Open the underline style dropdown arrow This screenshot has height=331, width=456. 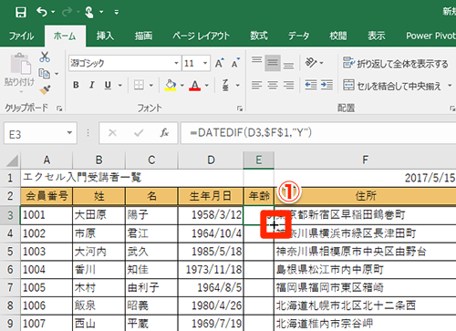[x=120, y=86]
